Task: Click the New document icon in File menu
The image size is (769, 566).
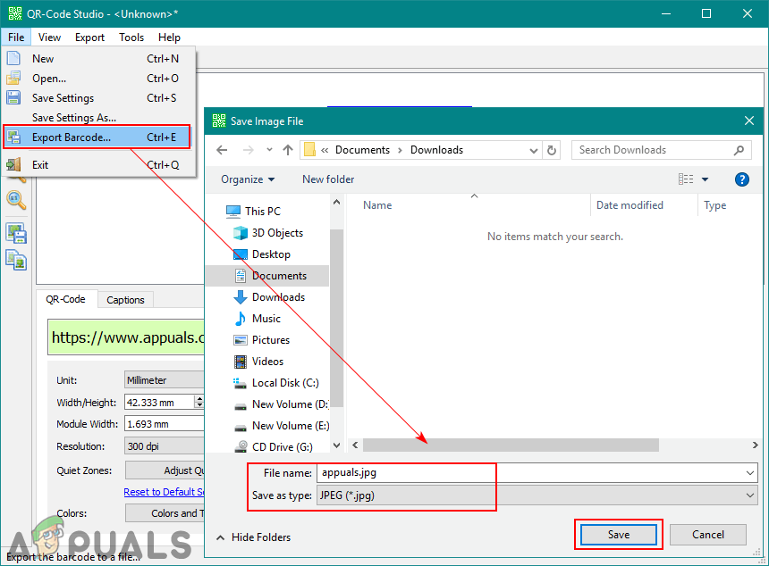Action: tap(13, 58)
